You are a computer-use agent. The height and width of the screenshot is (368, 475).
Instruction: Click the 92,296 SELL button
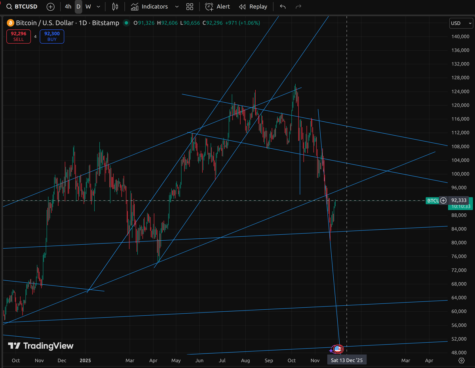tap(19, 36)
